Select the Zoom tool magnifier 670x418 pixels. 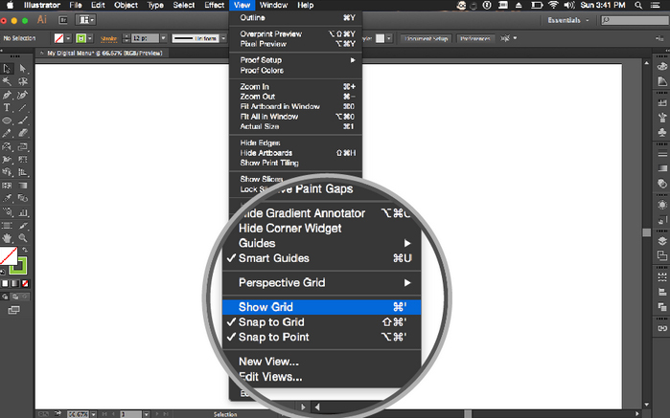pyautogui.click(x=23, y=238)
